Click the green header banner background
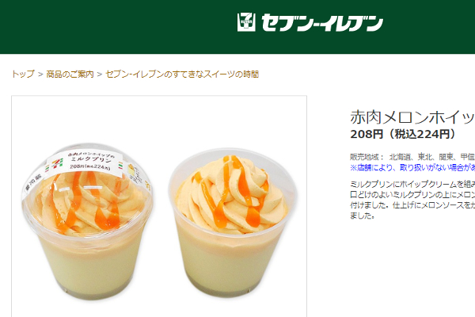This screenshot has height=317, width=475. click(x=121, y=27)
